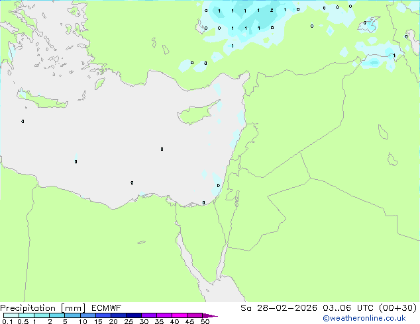This screenshot has width=420, height=324.
Task: Select the 30–35 mm legend swatch
Action: pyautogui.click(x=148, y=315)
